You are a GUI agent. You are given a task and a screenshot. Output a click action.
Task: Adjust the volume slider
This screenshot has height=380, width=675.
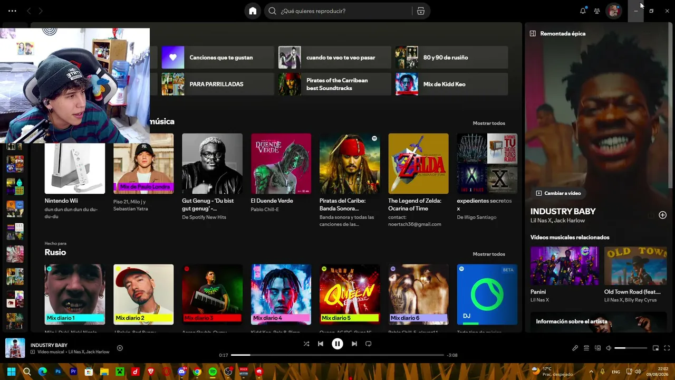(631, 348)
